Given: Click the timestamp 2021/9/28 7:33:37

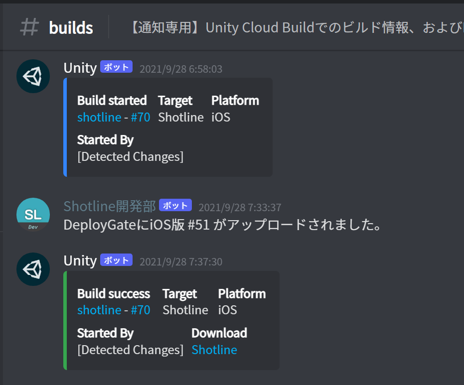Looking at the screenshot, I should (x=240, y=207).
